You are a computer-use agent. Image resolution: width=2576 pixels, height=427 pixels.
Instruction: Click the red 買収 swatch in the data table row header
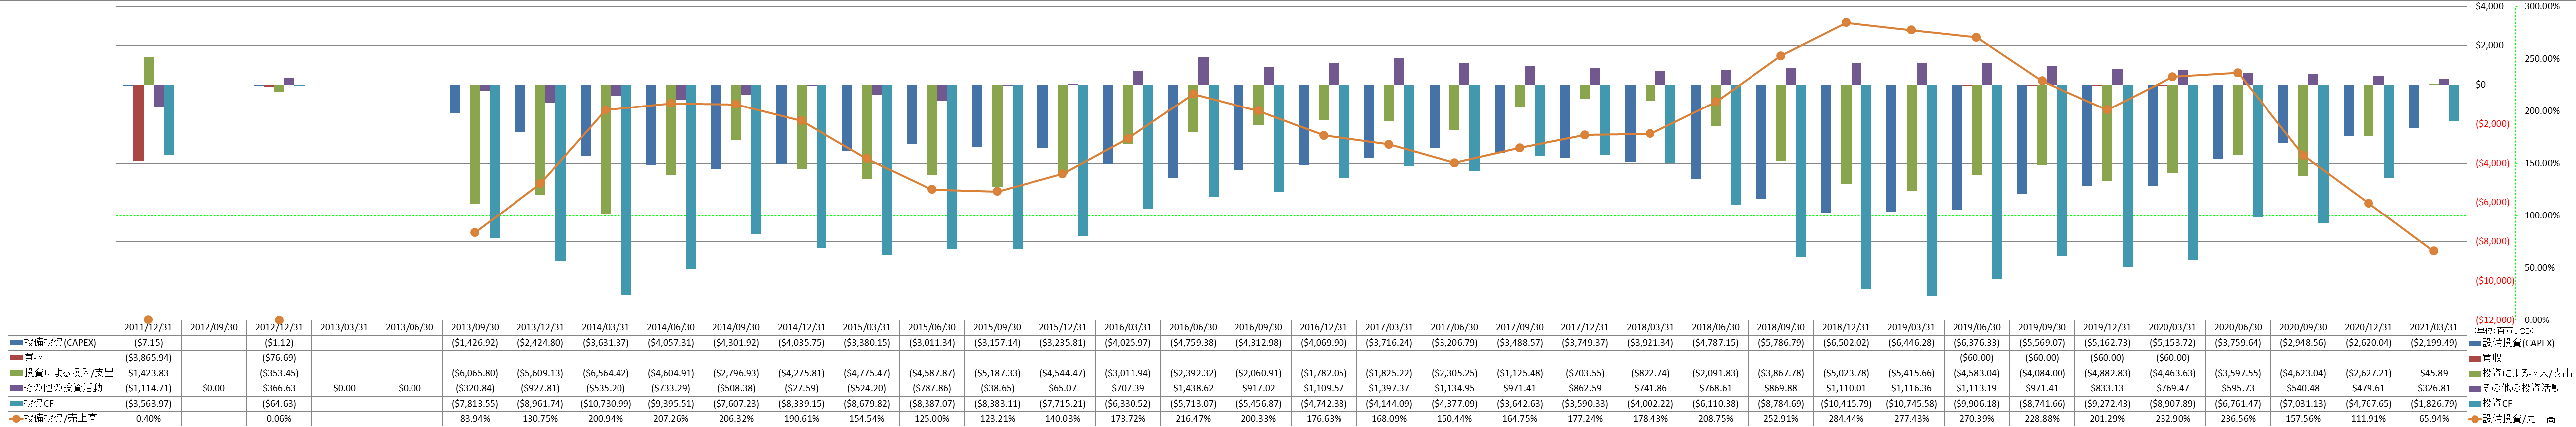(16, 357)
